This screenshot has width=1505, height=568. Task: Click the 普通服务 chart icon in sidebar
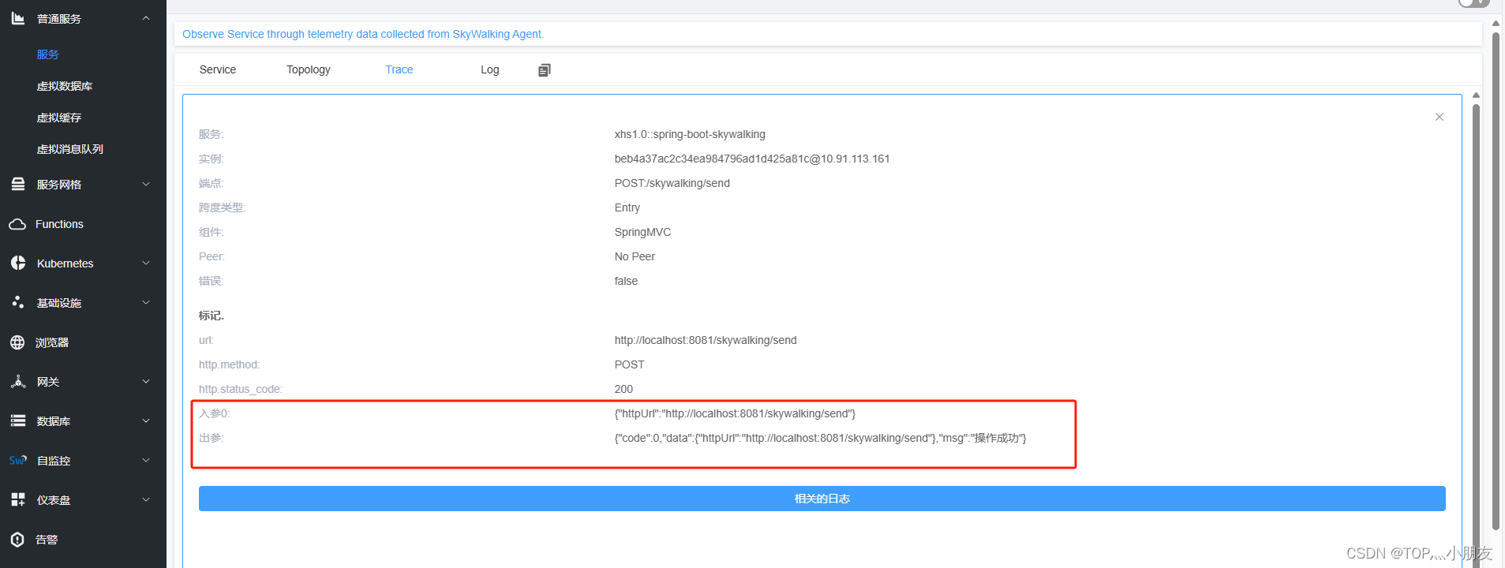point(17,18)
